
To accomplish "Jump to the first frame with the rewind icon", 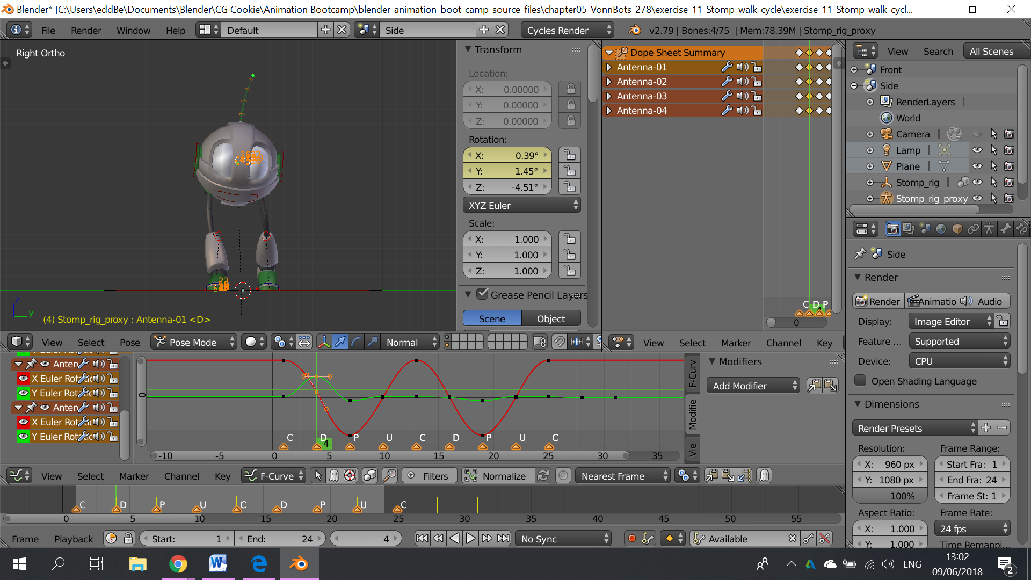I will pos(422,539).
